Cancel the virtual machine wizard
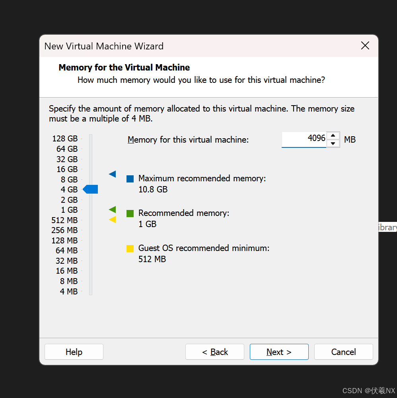397x398 pixels. coord(343,352)
